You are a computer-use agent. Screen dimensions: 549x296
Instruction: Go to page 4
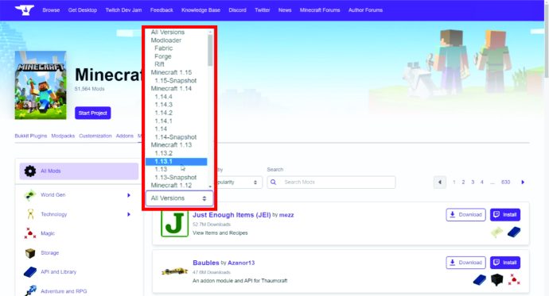pyautogui.click(x=482, y=183)
